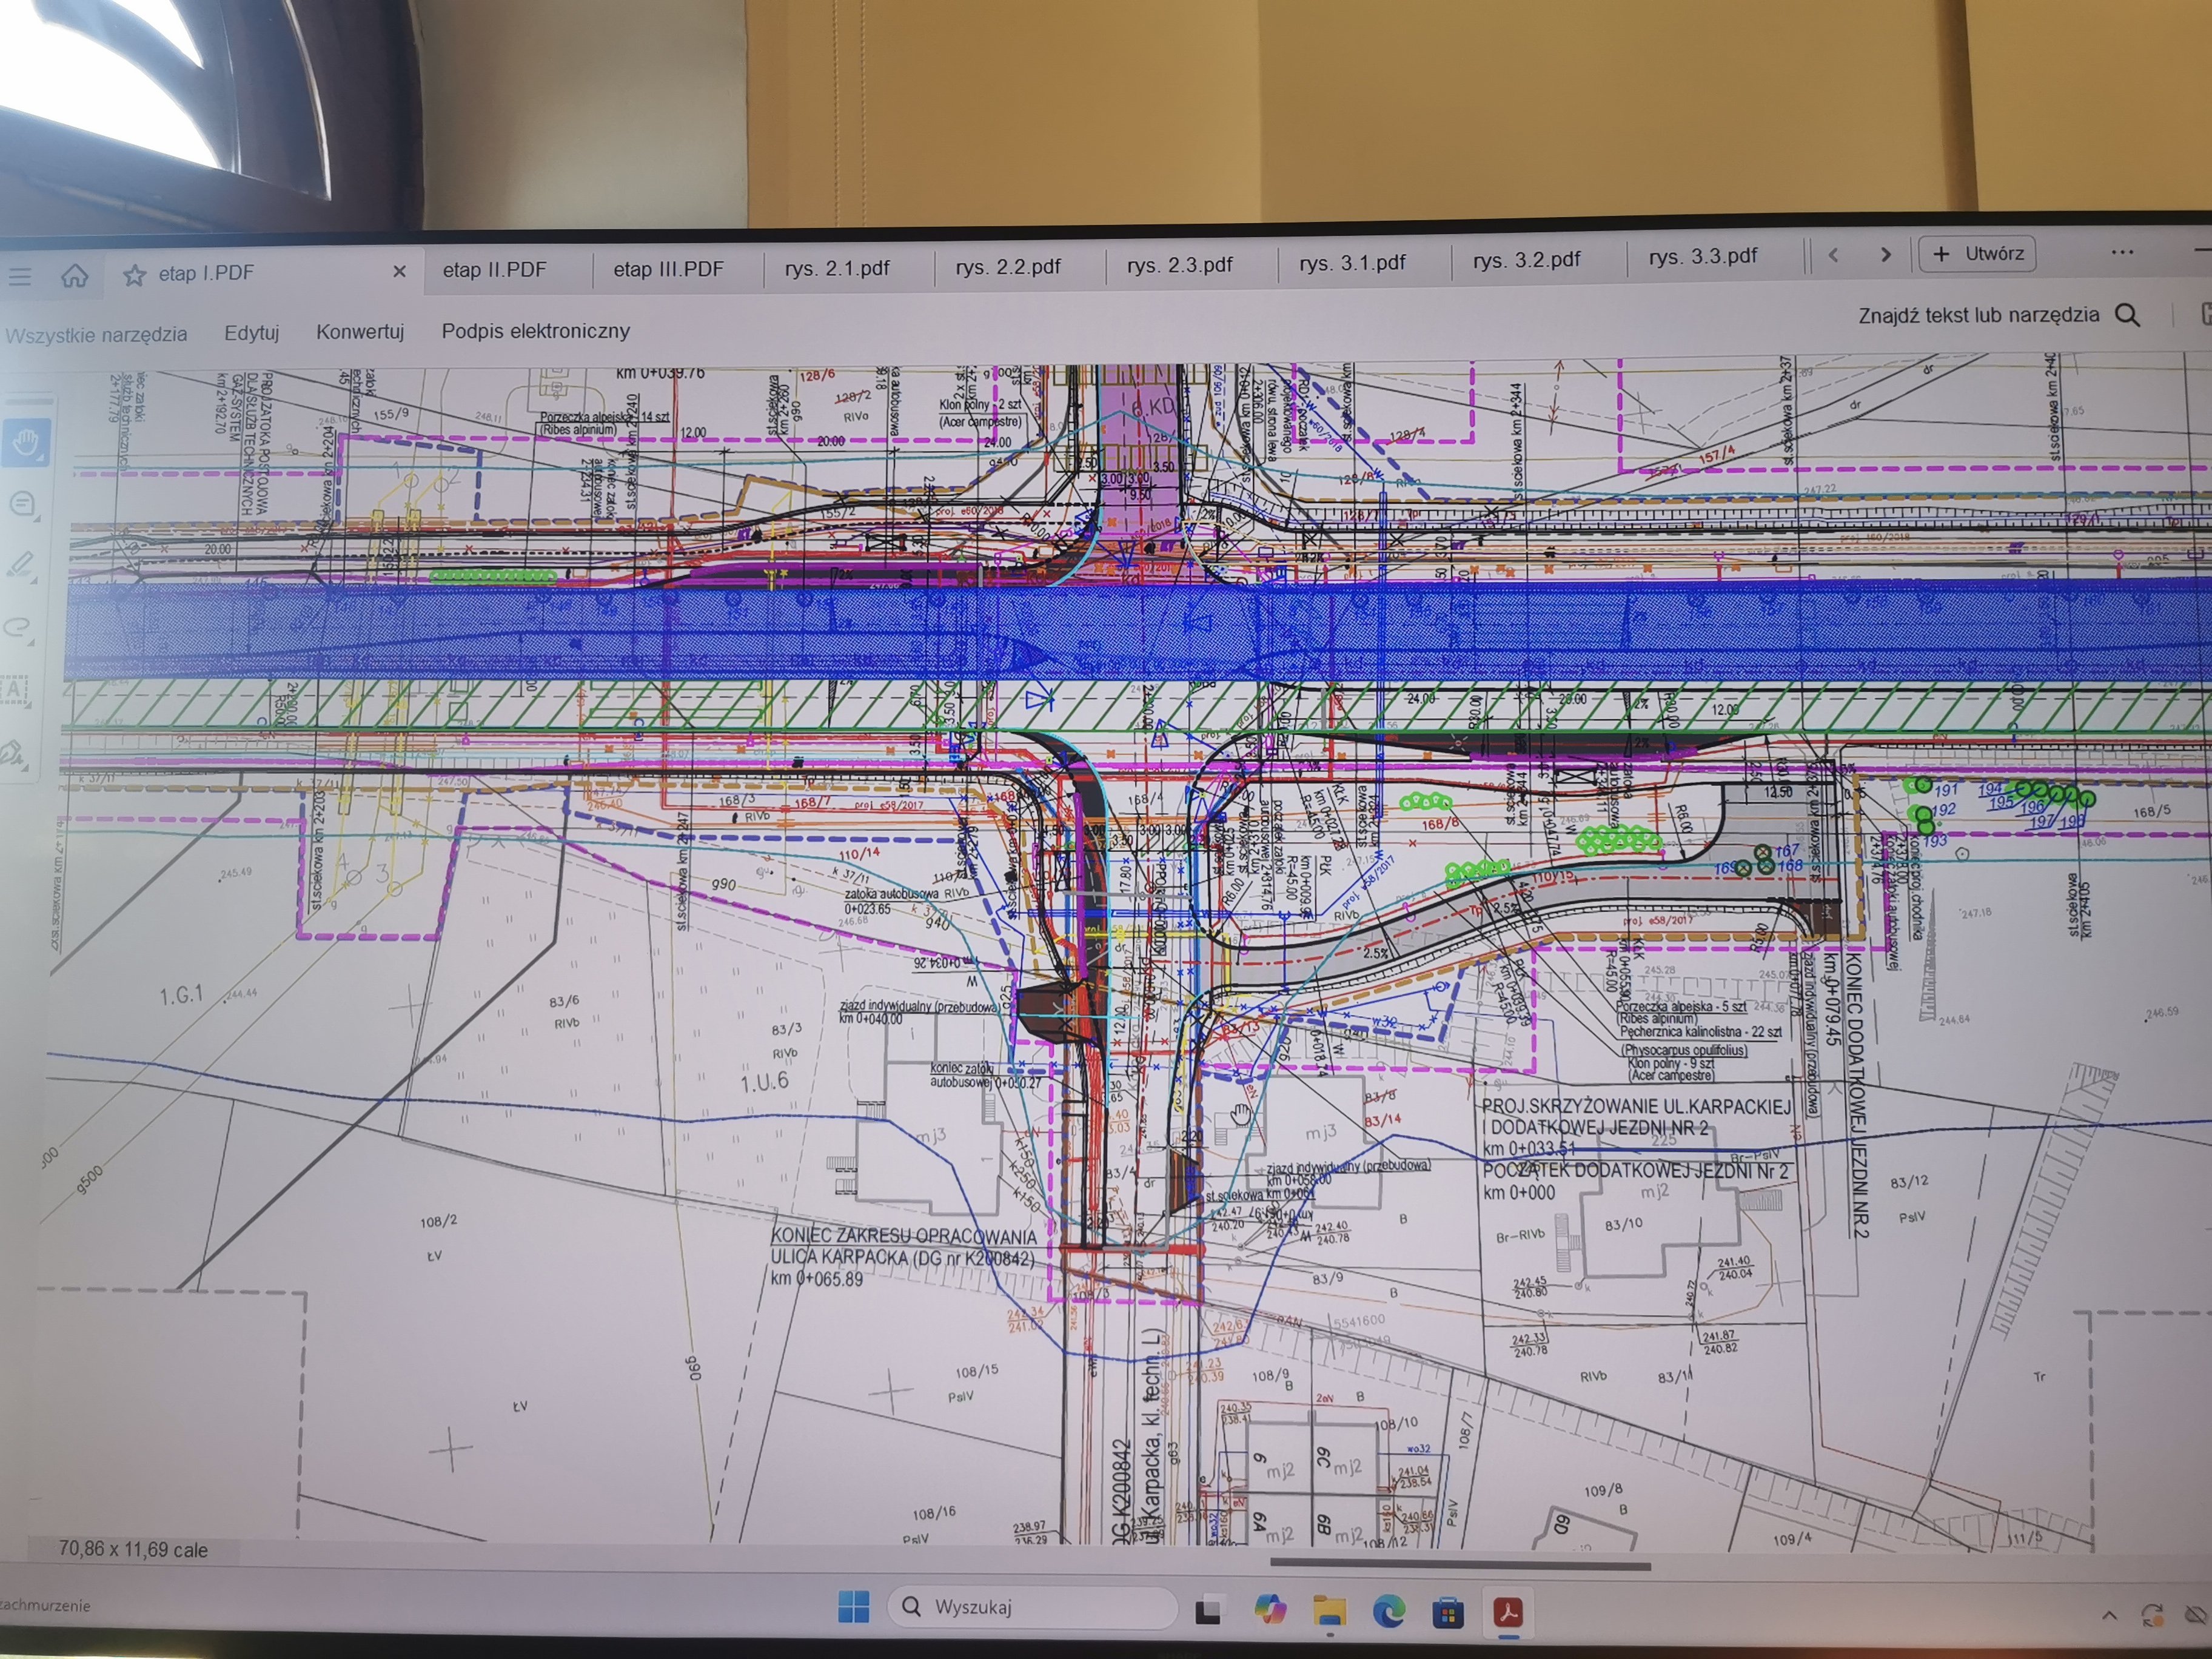Open the rys. 2.2.pdf tab
Image resolution: width=2212 pixels, height=1659 pixels.
(x=1008, y=267)
